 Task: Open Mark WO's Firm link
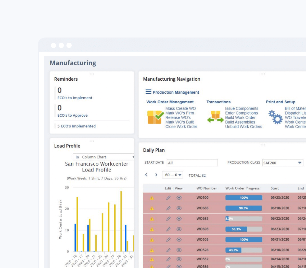point(180,113)
